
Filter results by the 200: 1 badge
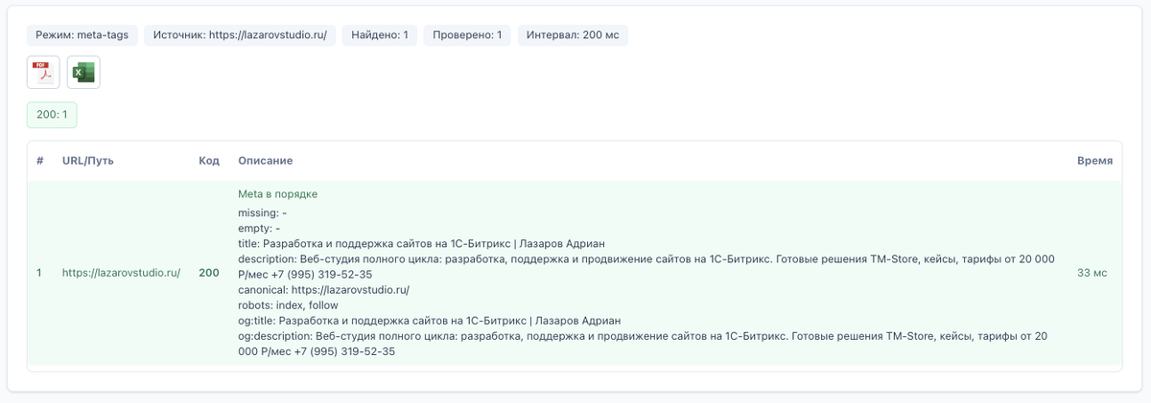click(52, 115)
